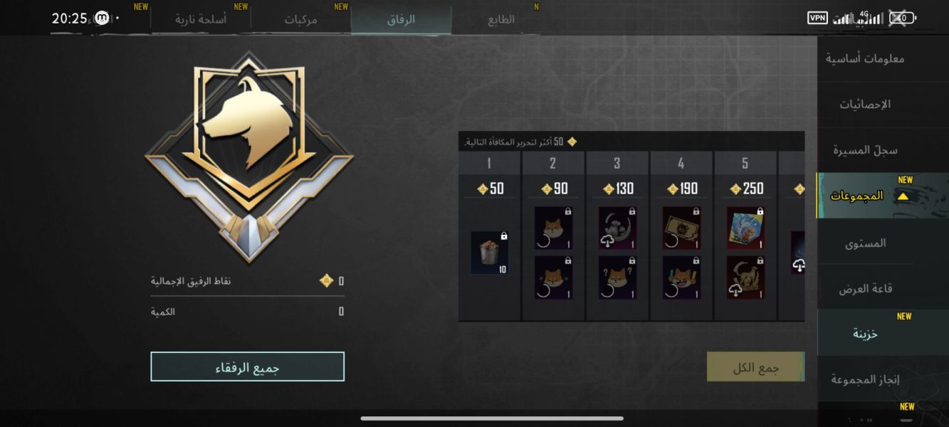The image size is (949, 427).
Task: Select the ticket reward under 190 points
Action: click(x=681, y=228)
